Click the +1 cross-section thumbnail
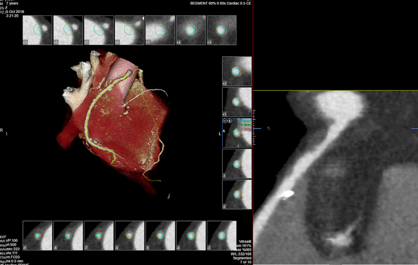Viewport: 418px width, 265px height. click(x=237, y=102)
